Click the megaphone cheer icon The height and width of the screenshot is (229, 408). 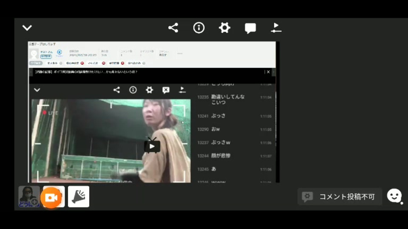click(x=79, y=196)
